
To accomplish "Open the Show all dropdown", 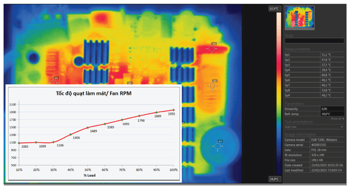I will point(338,119).
